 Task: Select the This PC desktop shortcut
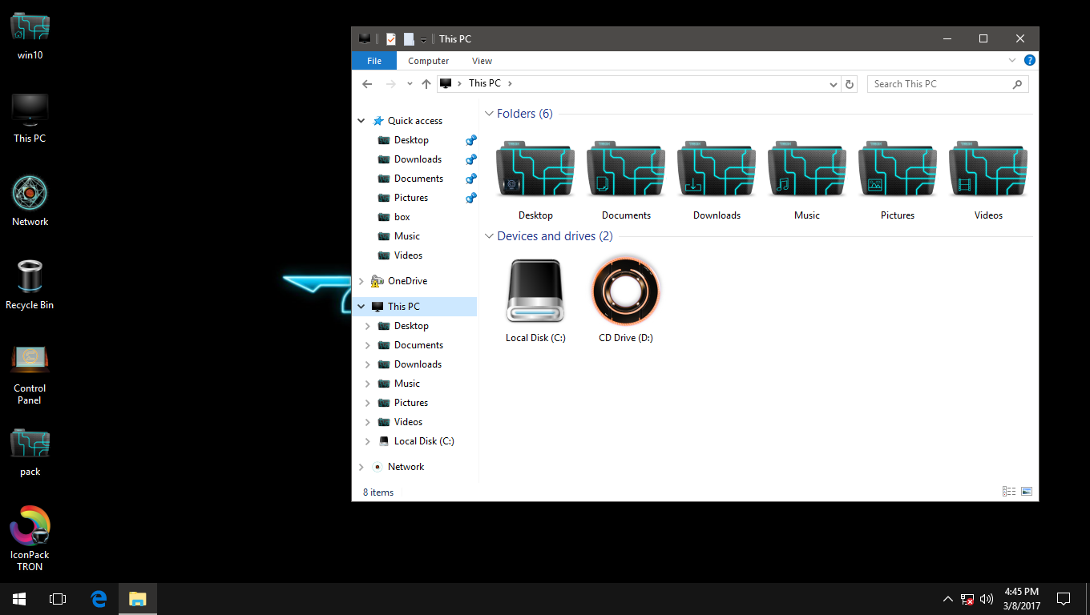pyautogui.click(x=30, y=119)
